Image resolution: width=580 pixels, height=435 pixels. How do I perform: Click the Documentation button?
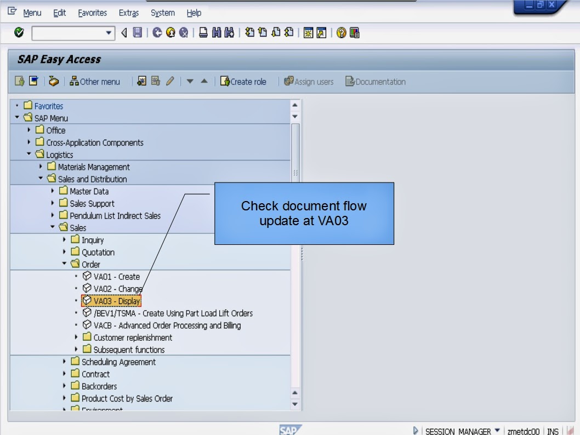[376, 81]
